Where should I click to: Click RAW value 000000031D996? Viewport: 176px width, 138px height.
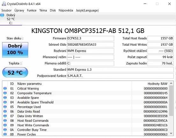click(x=156, y=111)
